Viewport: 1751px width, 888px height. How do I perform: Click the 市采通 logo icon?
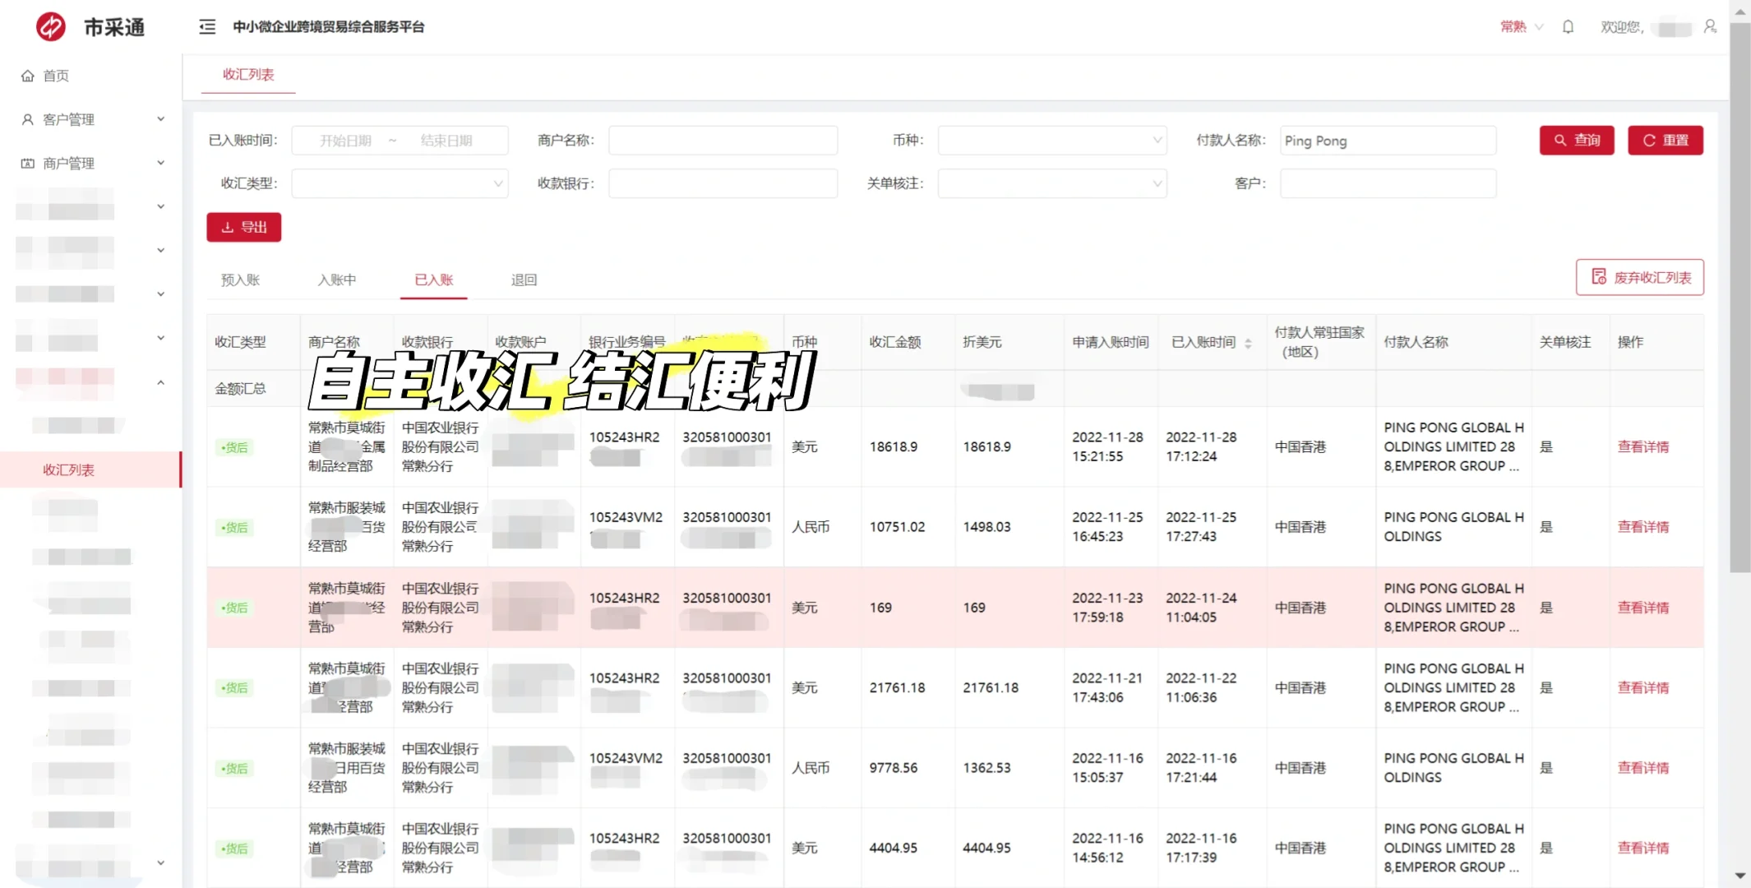click(49, 26)
